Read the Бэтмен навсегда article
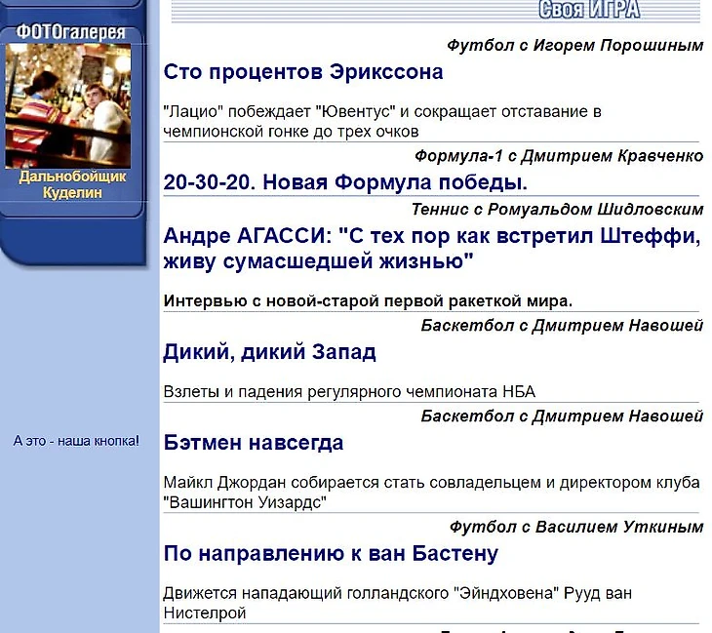Image resolution: width=712 pixels, height=633 pixels. pos(254,443)
